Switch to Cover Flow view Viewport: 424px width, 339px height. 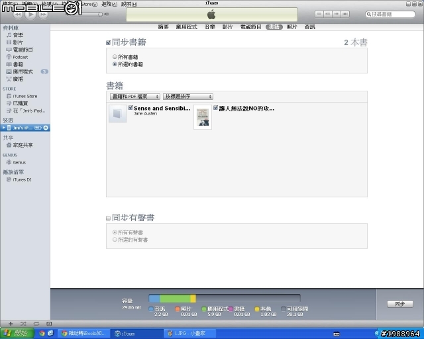345,14
